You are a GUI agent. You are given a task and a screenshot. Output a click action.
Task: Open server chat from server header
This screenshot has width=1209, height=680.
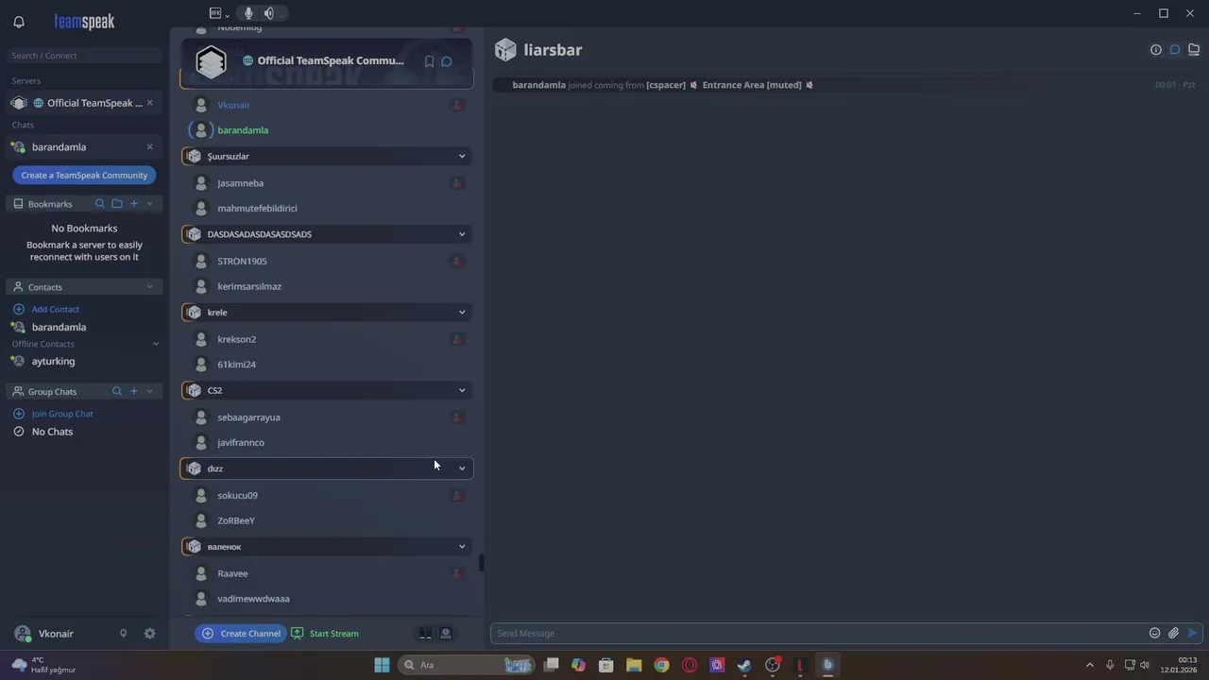447,61
